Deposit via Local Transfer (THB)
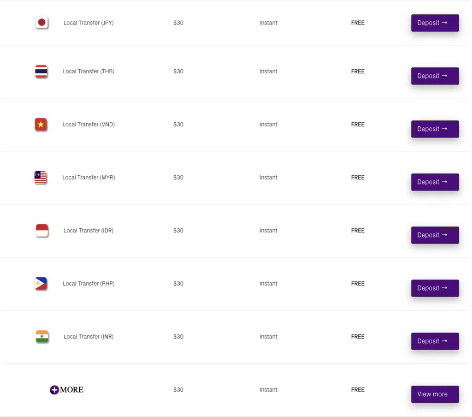The image size is (472, 417). pyautogui.click(x=435, y=76)
